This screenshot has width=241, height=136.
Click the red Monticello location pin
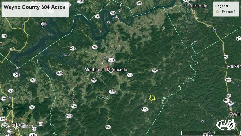point(107,67)
